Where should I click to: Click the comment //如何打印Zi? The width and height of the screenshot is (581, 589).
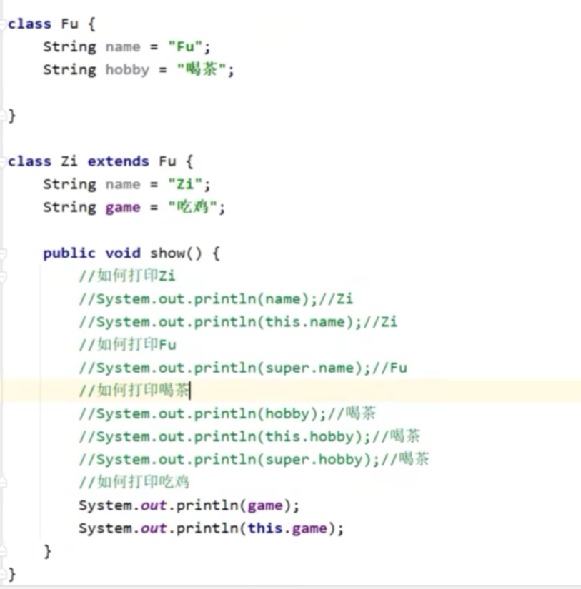pyautogui.click(x=127, y=276)
